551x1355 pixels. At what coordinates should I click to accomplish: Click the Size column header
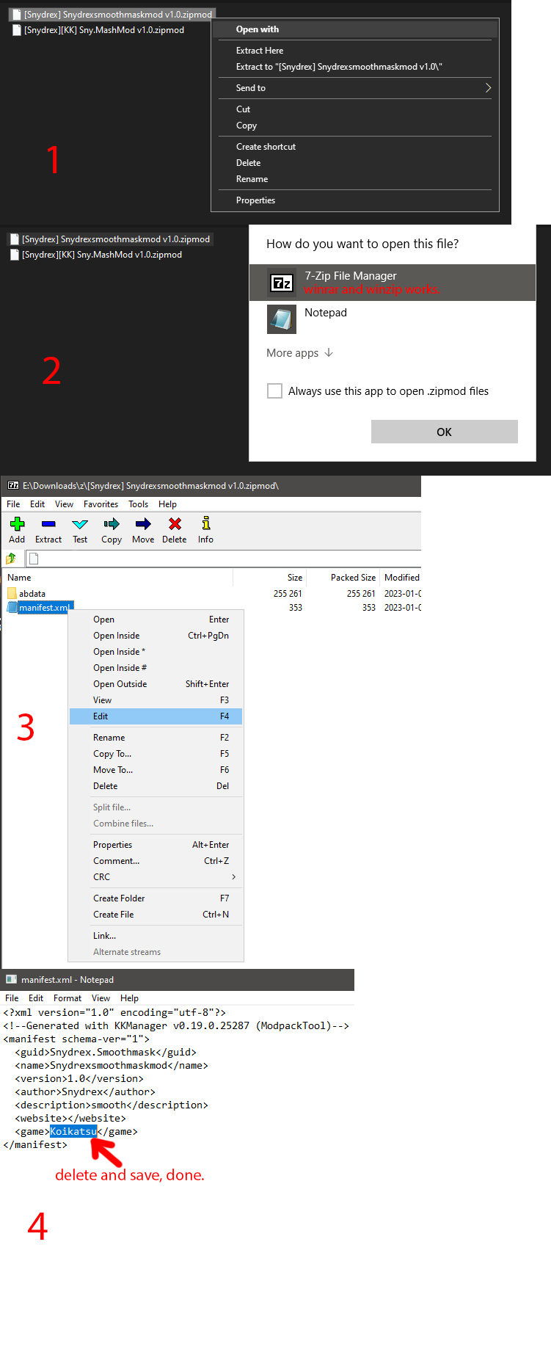pyautogui.click(x=295, y=578)
